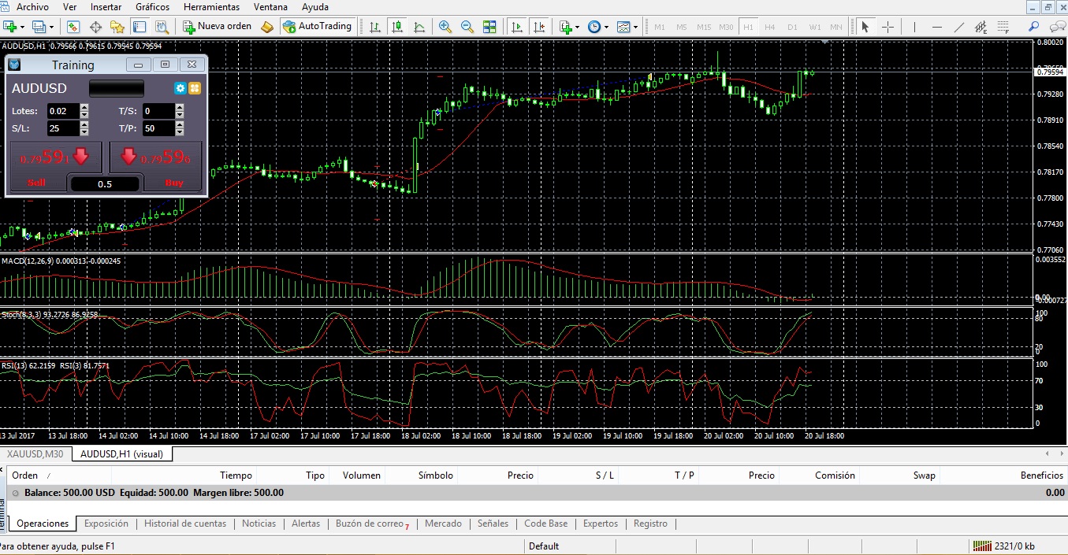The height and width of the screenshot is (555, 1068).
Task: Open the tile windows icon to arrange charts
Action: point(490,27)
